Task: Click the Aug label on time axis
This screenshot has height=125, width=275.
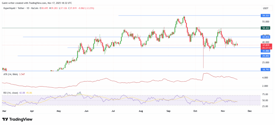Action: (141, 111)
